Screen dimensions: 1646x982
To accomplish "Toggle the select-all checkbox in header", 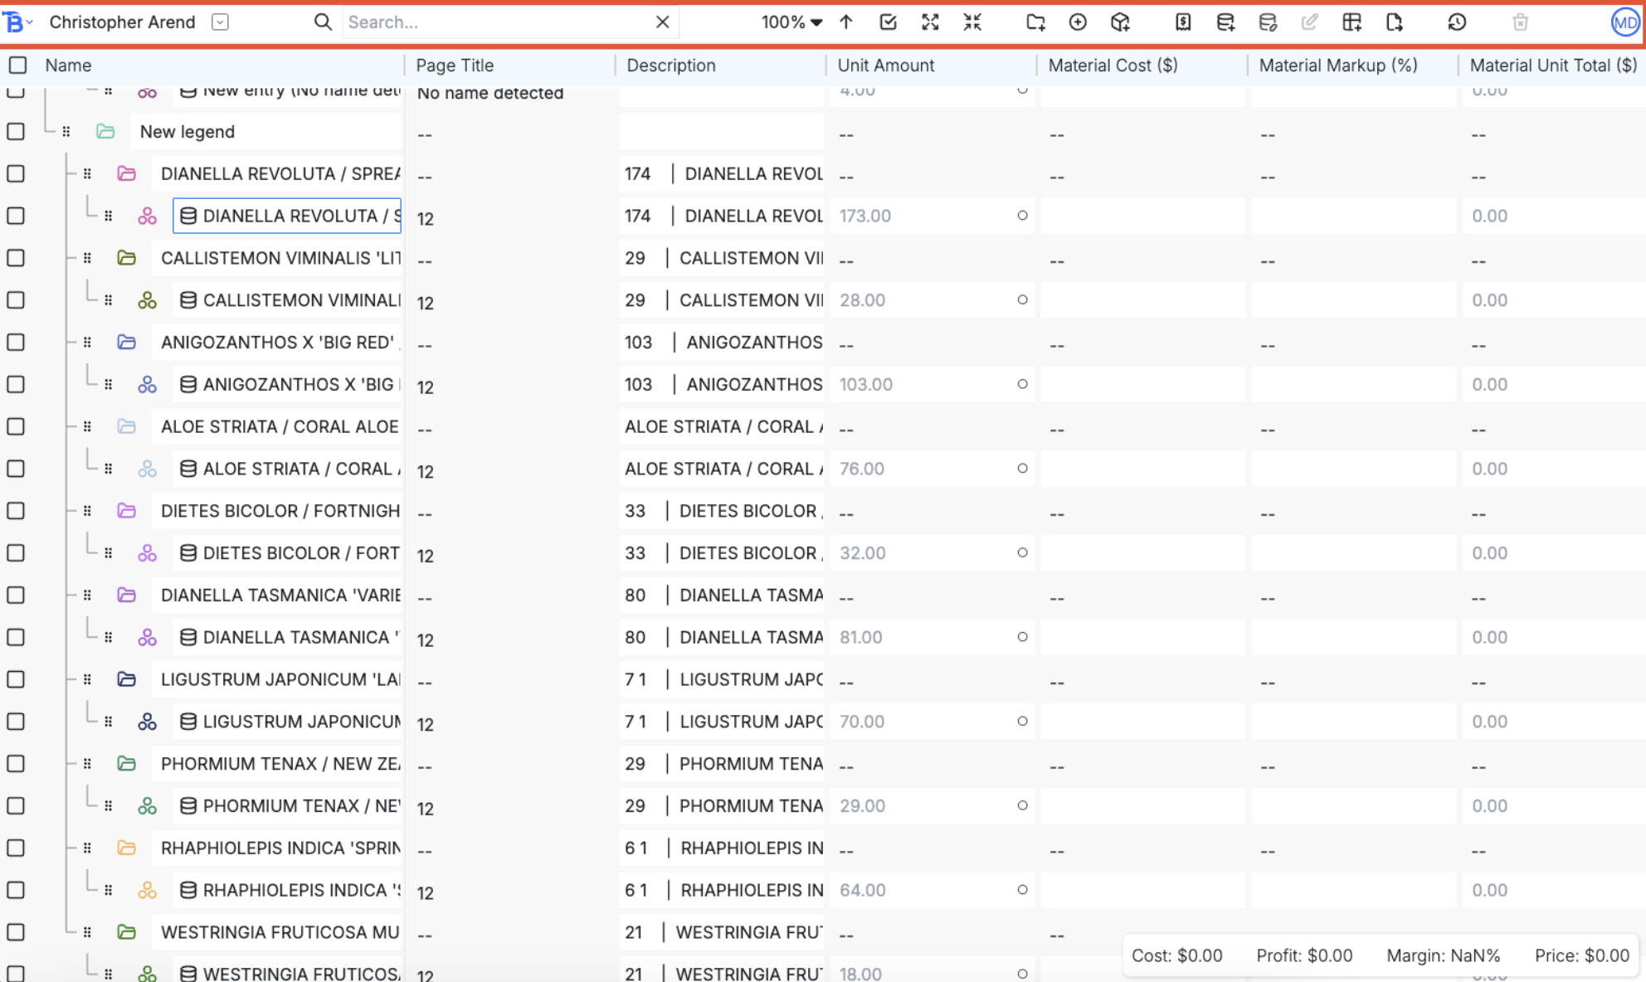I will coord(17,65).
